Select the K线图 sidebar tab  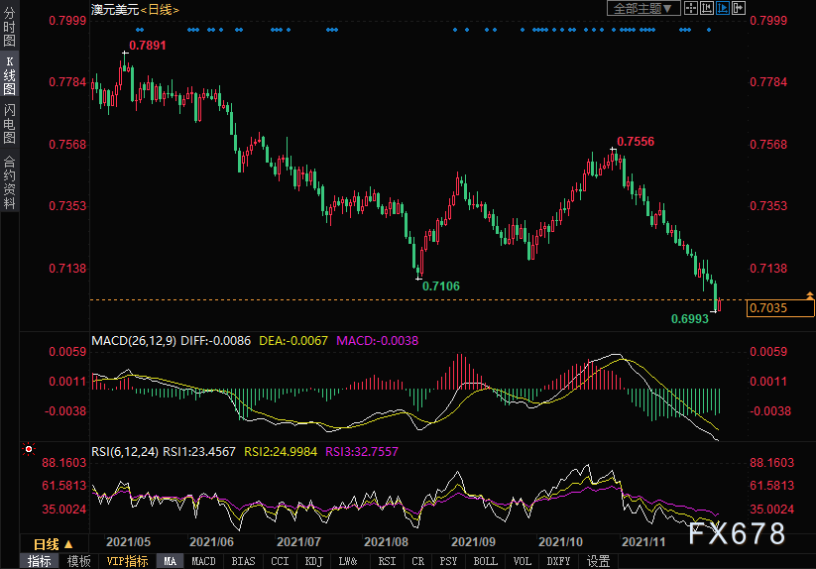(x=9, y=81)
